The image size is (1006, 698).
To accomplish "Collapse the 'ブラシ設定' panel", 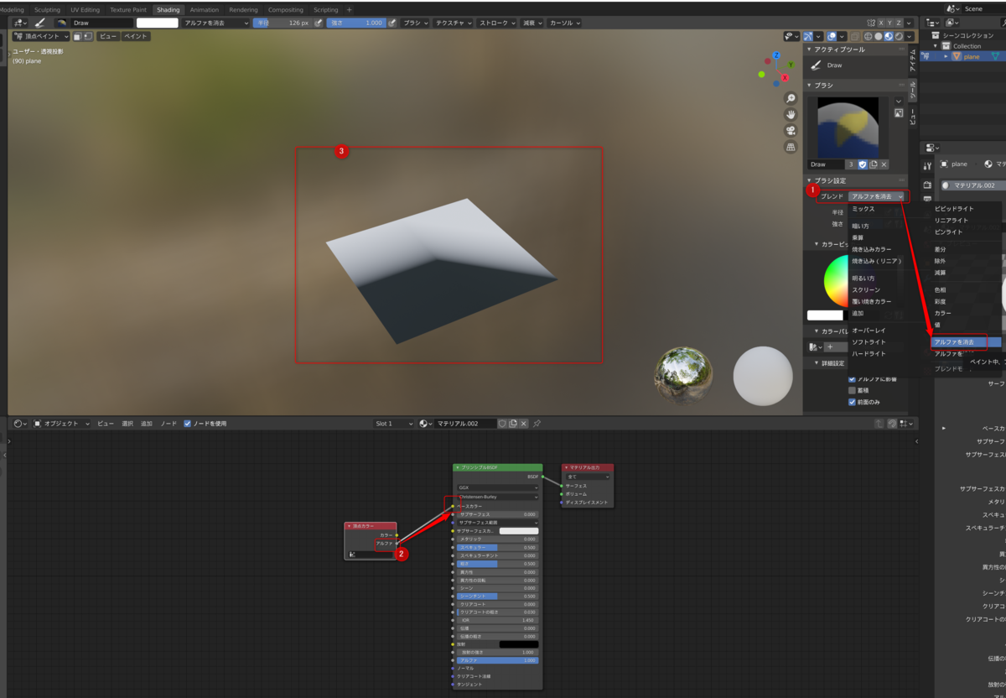I will (x=811, y=180).
